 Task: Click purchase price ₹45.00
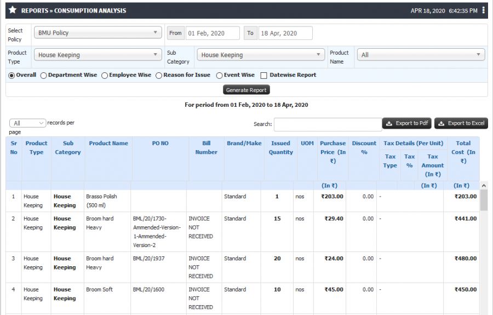click(334, 290)
